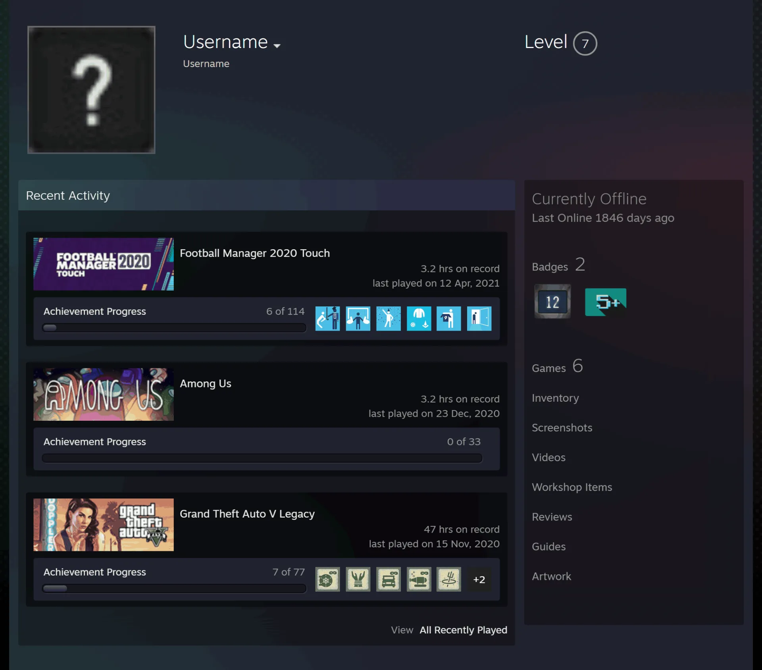Click the Football Manager 2020 Touch title

(x=255, y=253)
